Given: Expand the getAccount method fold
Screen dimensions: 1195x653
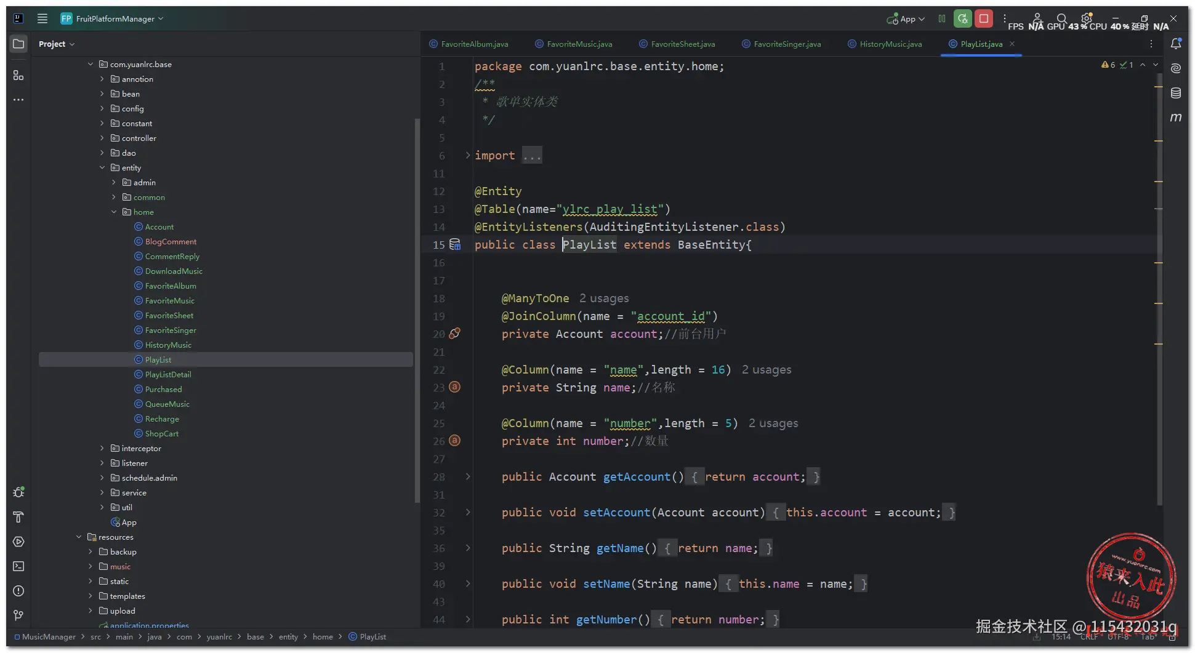Looking at the screenshot, I should (x=468, y=476).
